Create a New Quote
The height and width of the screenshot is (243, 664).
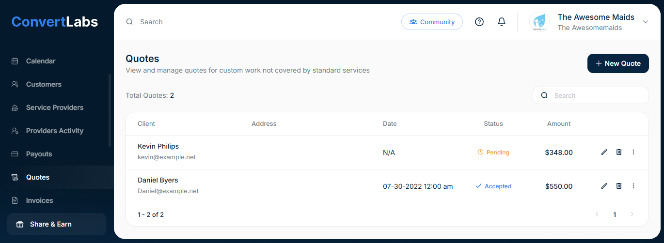coord(618,63)
